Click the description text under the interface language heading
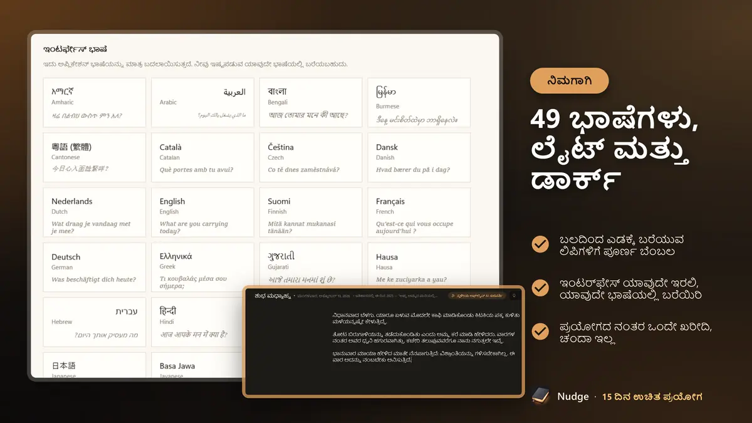This screenshot has width=752, height=423. point(196,64)
